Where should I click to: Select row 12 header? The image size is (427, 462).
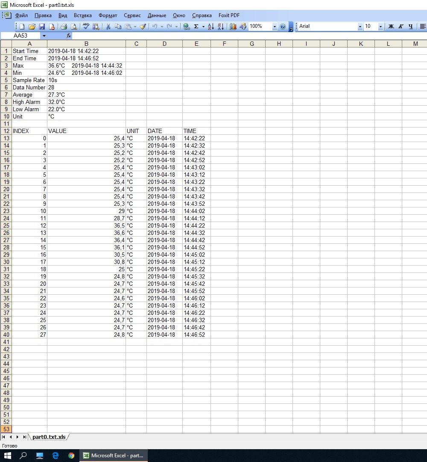click(x=6, y=131)
